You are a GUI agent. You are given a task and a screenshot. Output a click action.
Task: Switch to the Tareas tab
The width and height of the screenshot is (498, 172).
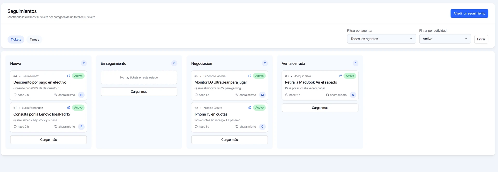[x=34, y=39]
